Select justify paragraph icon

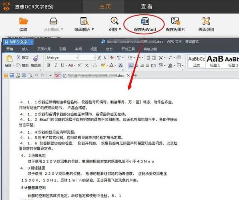pos(148,66)
